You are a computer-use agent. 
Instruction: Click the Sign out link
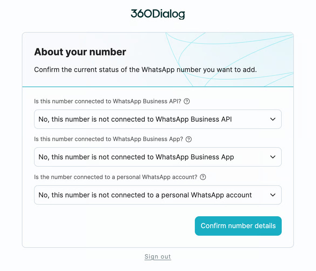pos(158,257)
